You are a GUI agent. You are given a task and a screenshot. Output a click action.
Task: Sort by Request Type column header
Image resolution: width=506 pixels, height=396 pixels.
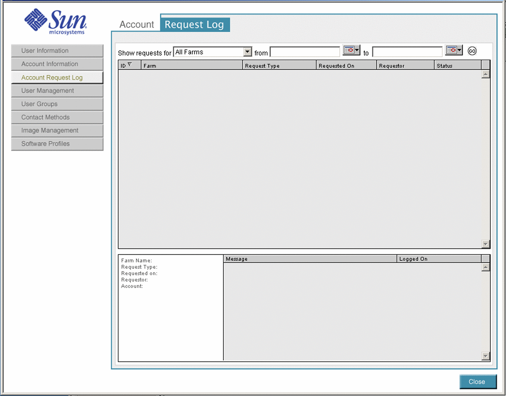279,65
